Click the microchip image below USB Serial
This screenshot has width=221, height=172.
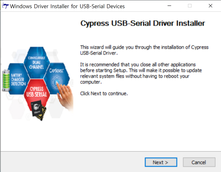click(38, 110)
